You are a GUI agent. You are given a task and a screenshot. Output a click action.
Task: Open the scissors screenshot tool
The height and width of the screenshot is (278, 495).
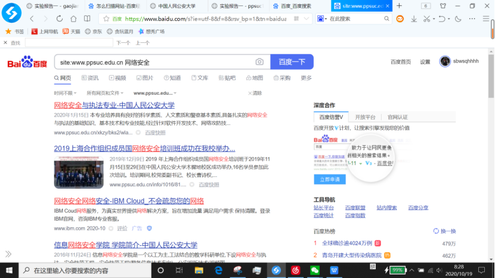point(426,19)
